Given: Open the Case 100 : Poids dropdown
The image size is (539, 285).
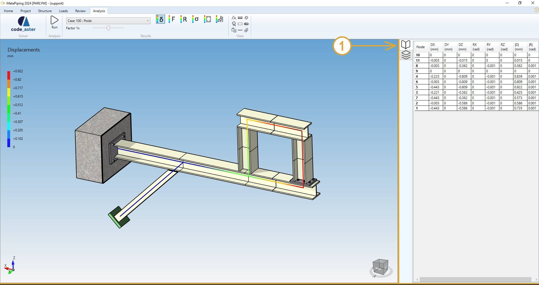Looking at the screenshot, I should (x=108, y=21).
